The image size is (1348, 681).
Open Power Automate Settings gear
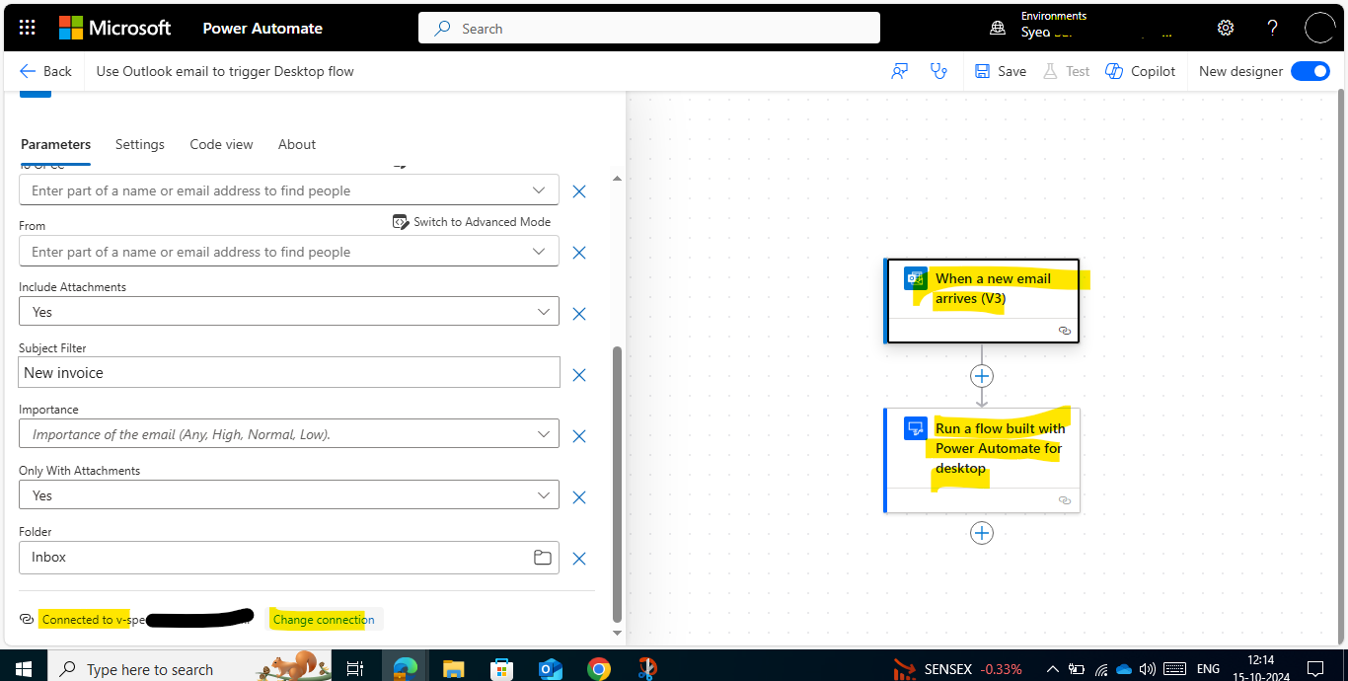pyautogui.click(x=1225, y=27)
